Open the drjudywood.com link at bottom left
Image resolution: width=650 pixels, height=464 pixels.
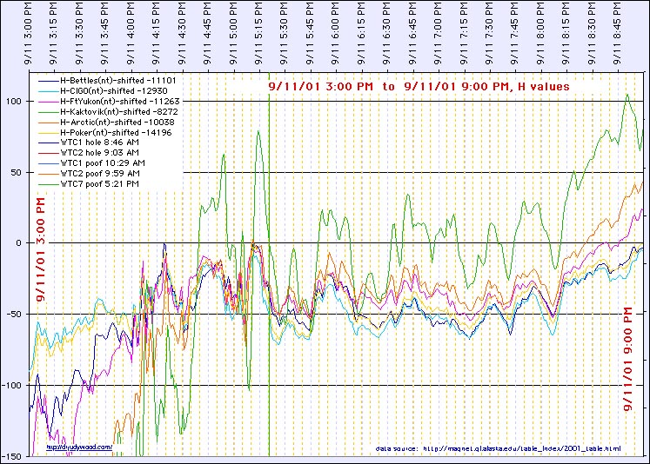(80, 447)
